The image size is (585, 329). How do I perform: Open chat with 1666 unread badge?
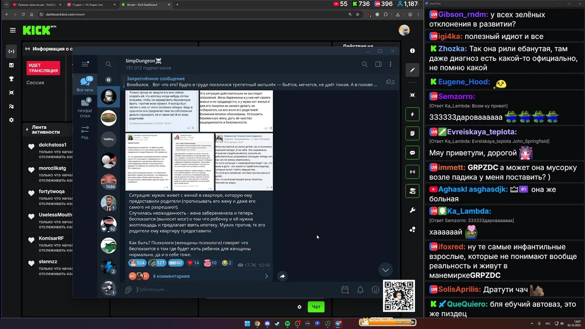(109, 181)
